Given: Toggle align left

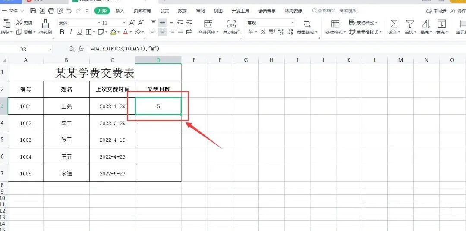Looking at the screenshot, I should tap(153, 32).
